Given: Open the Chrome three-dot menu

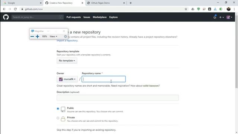Looking at the screenshot, I should click(234, 9).
